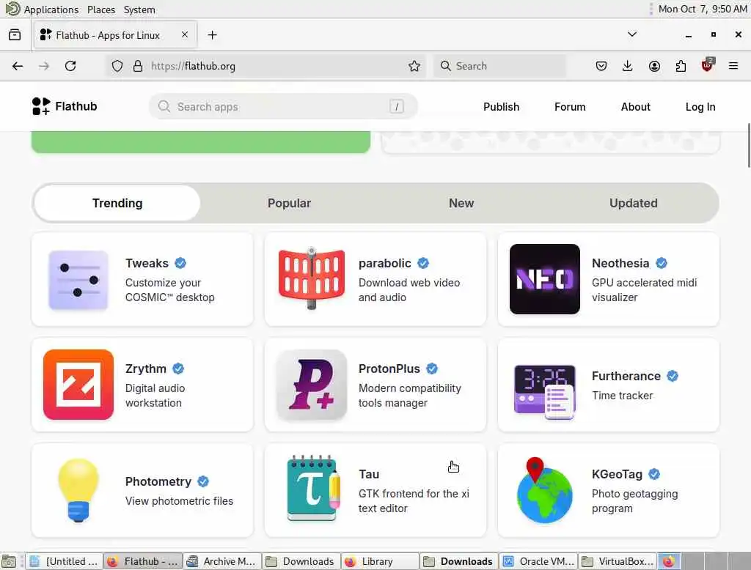Click 'View photometric files' description

point(179,501)
